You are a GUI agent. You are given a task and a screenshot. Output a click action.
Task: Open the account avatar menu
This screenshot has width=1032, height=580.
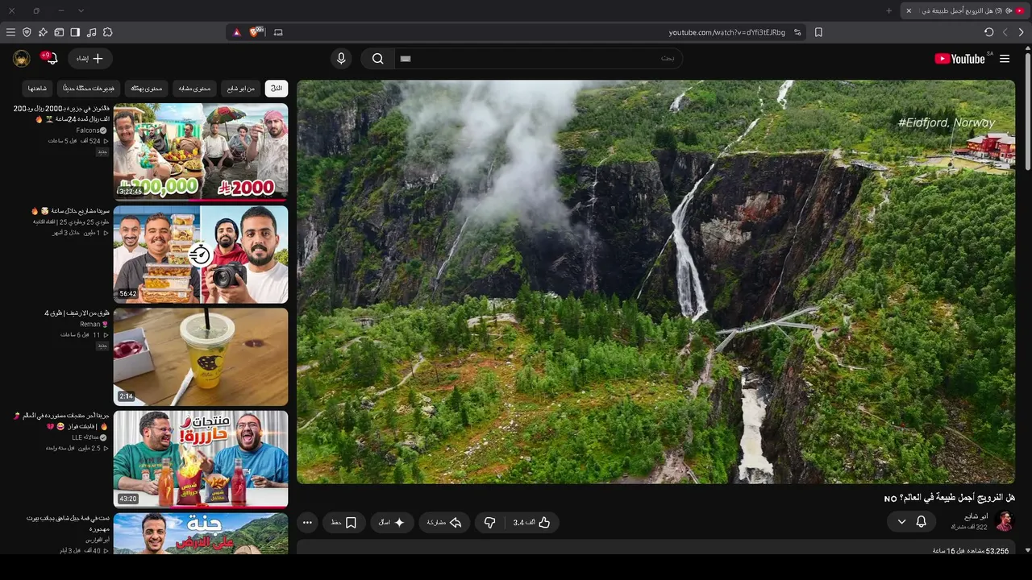22,59
